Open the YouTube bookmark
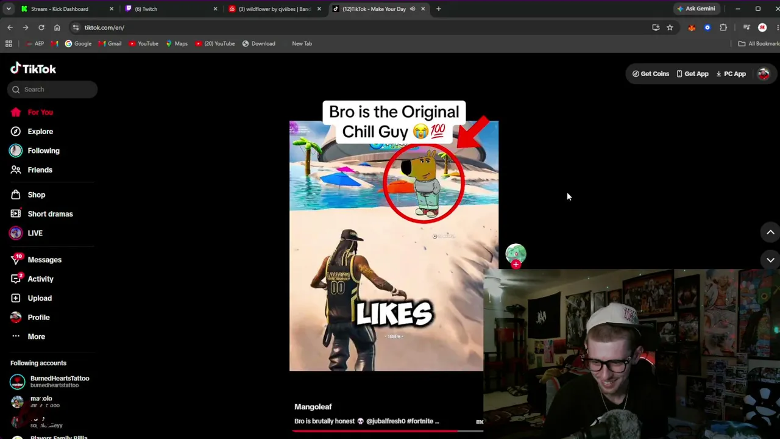The width and height of the screenshot is (780, 439). tap(143, 44)
